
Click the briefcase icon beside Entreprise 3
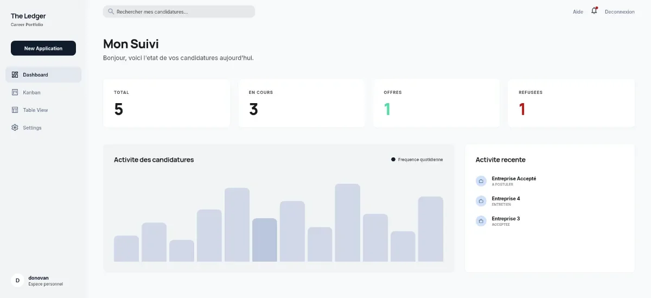point(481,221)
